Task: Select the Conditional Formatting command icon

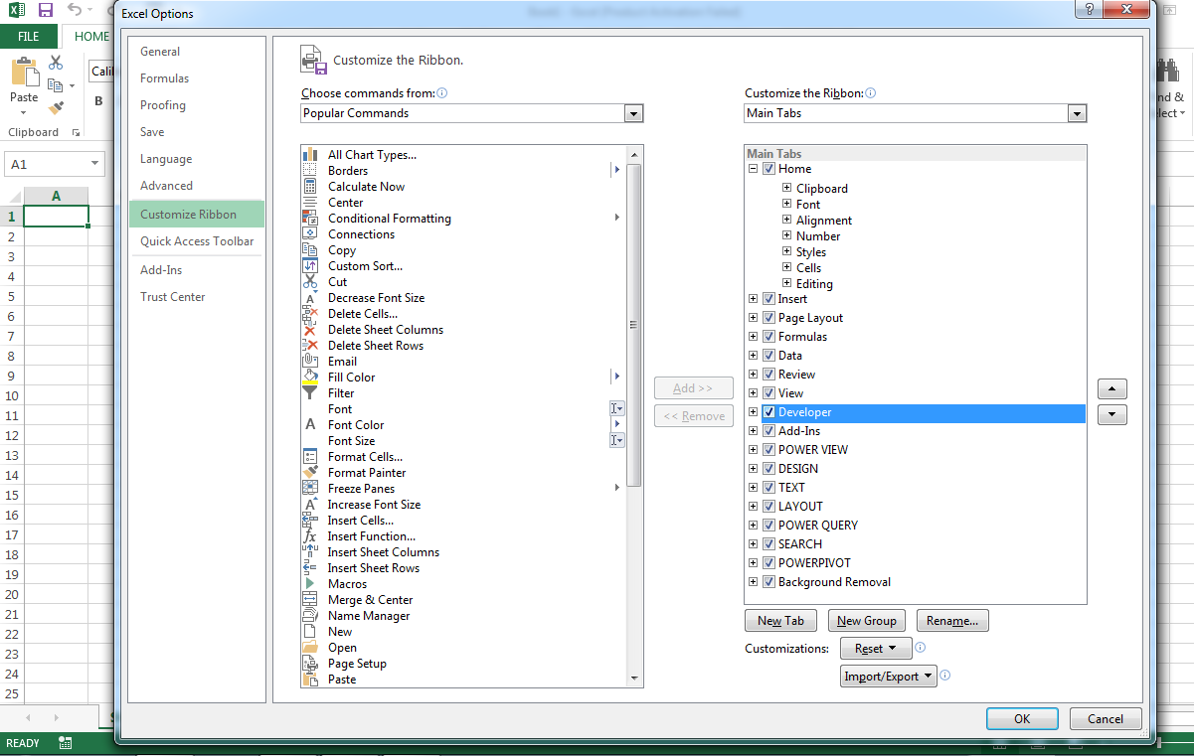Action: point(308,218)
